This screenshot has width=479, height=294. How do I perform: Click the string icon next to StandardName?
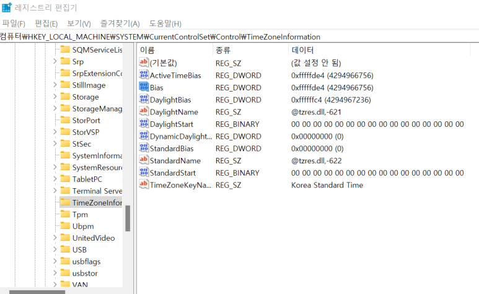tap(144, 160)
